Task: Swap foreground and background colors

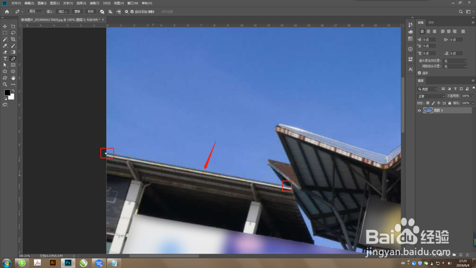Action: point(13,91)
